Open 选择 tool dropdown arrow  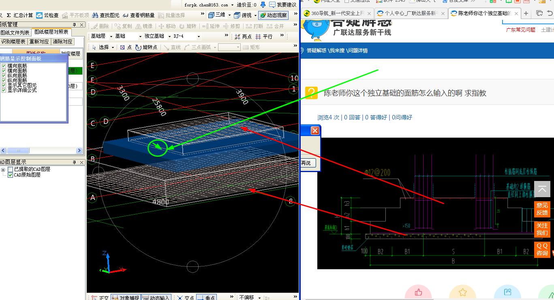click(113, 47)
